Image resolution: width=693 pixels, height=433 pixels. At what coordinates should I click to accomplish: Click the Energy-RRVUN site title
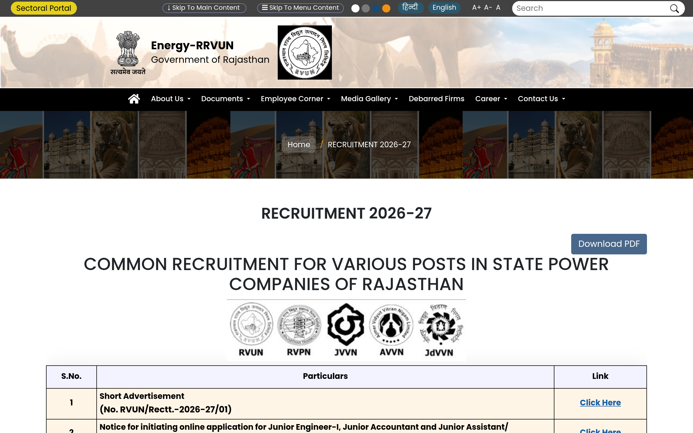(x=192, y=45)
